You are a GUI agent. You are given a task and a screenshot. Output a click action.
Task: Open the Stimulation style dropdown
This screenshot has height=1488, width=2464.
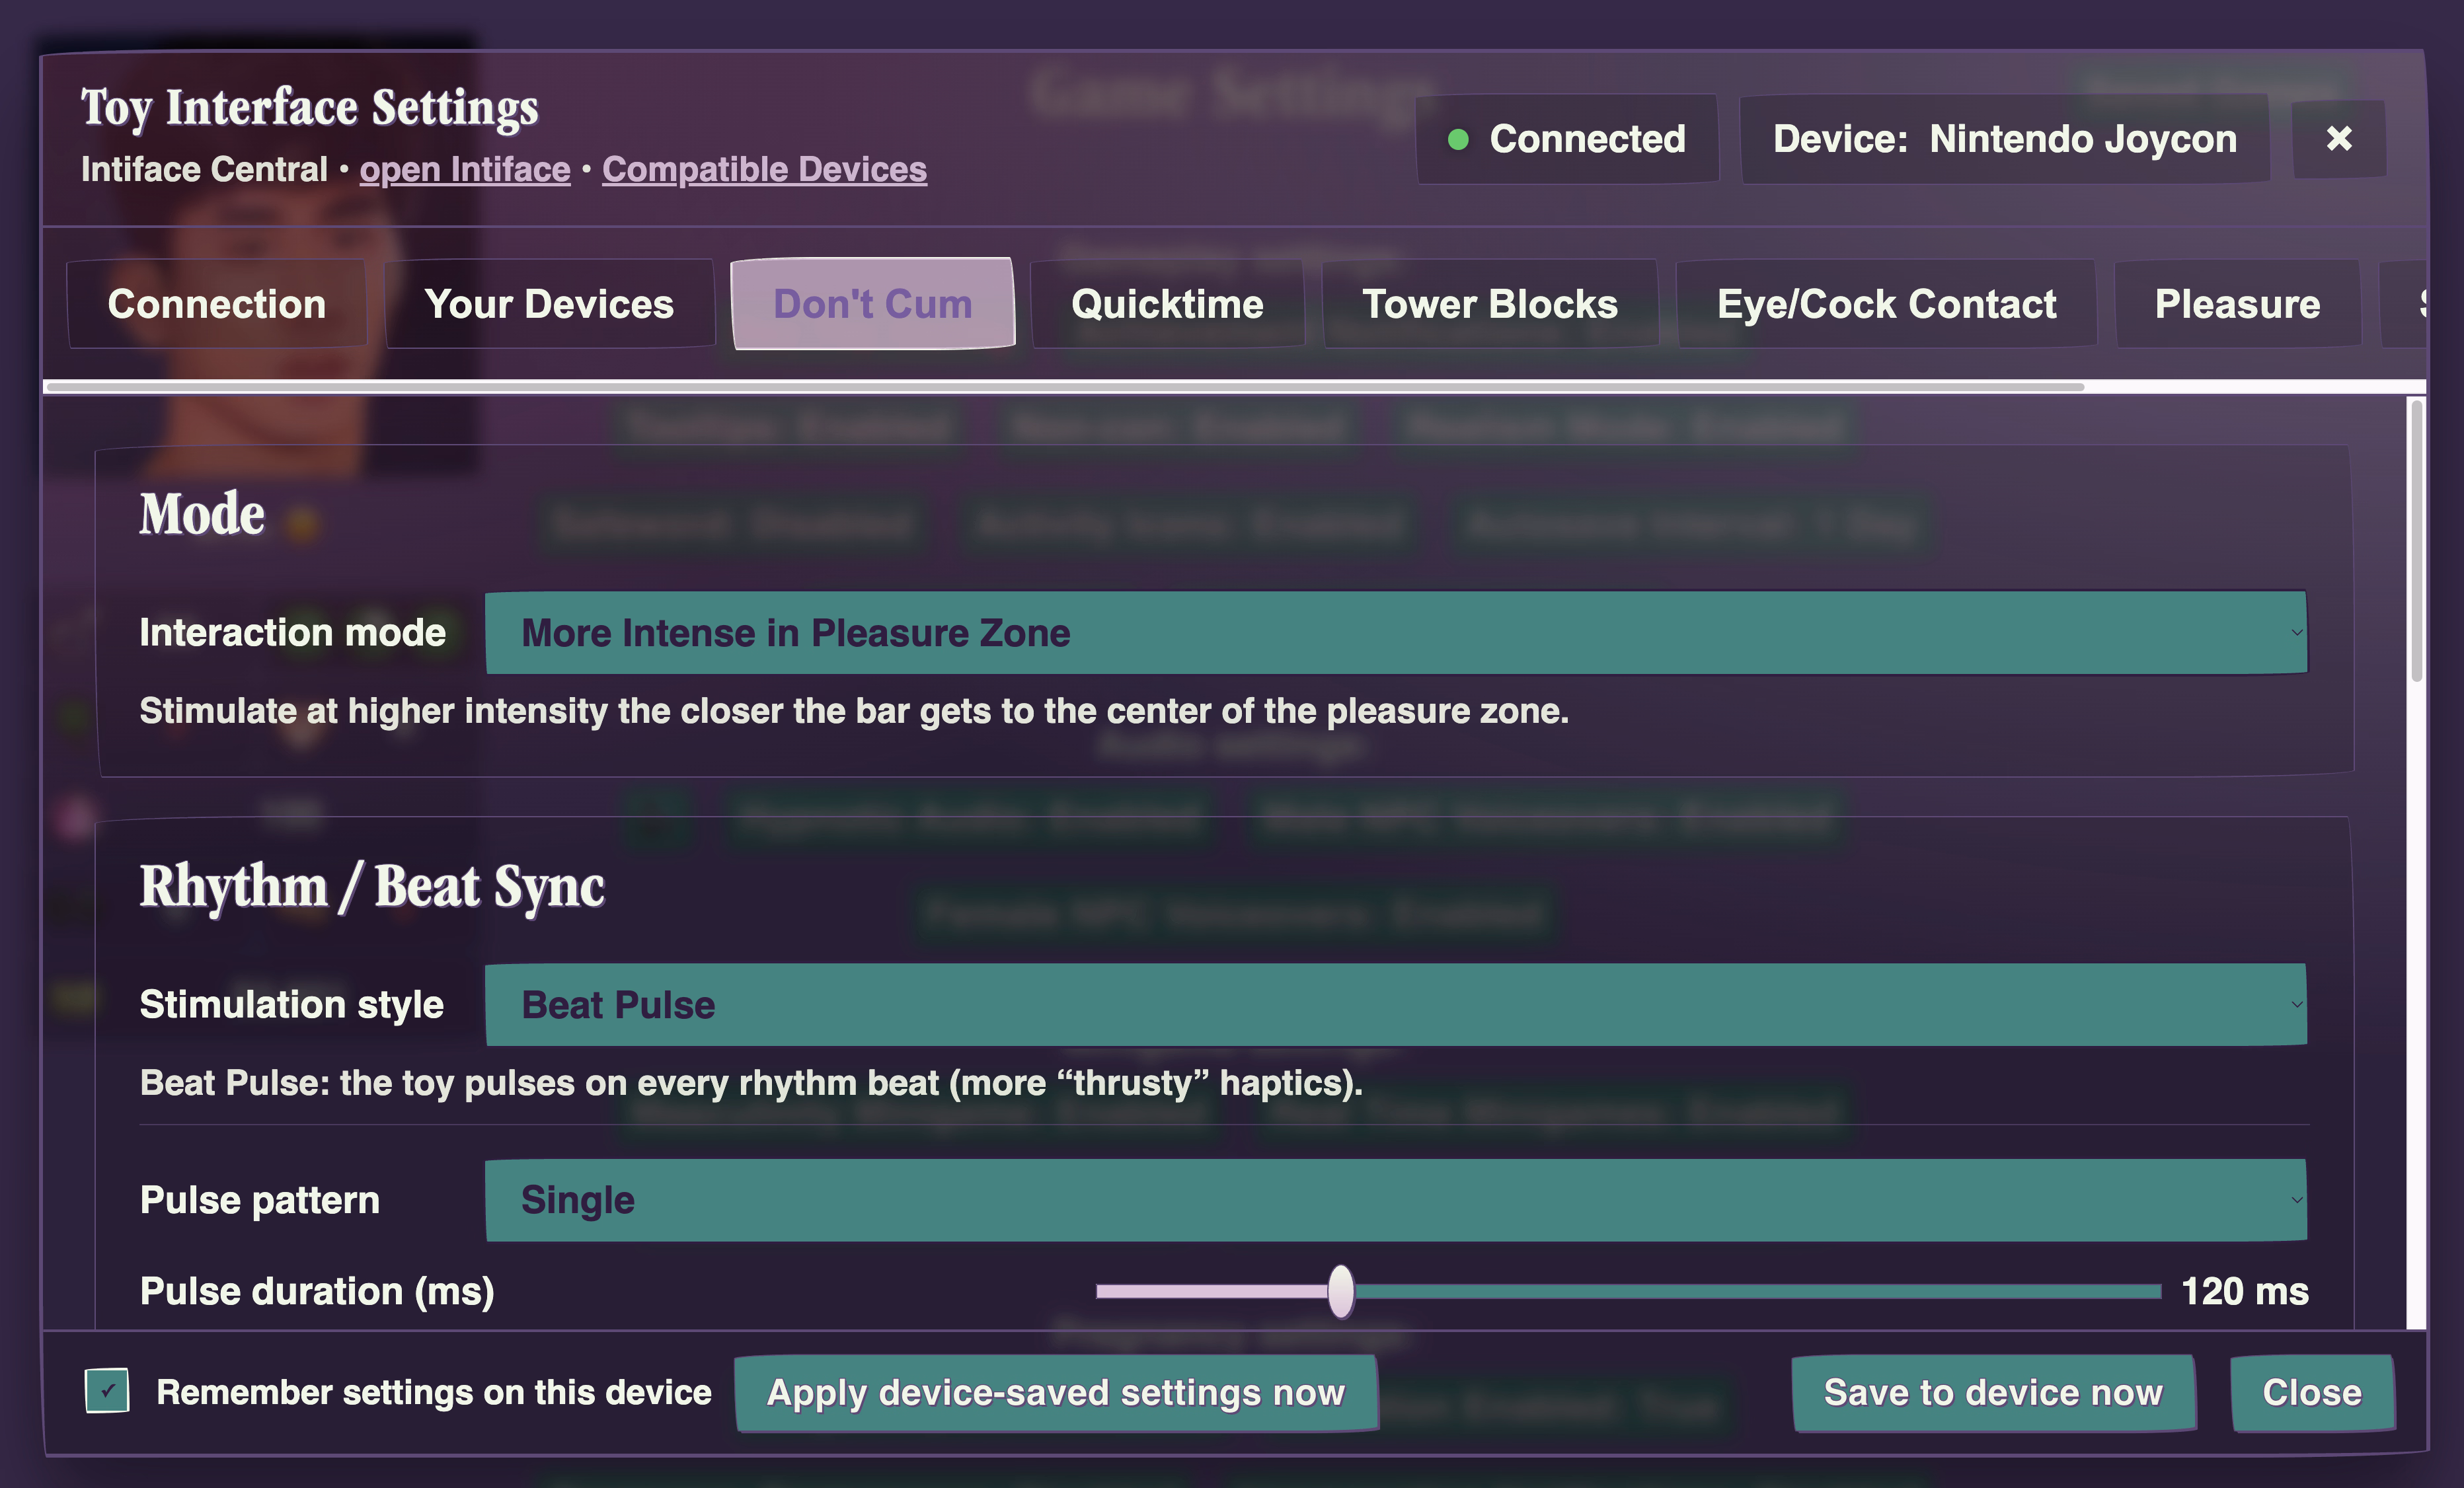pyautogui.click(x=1395, y=1005)
